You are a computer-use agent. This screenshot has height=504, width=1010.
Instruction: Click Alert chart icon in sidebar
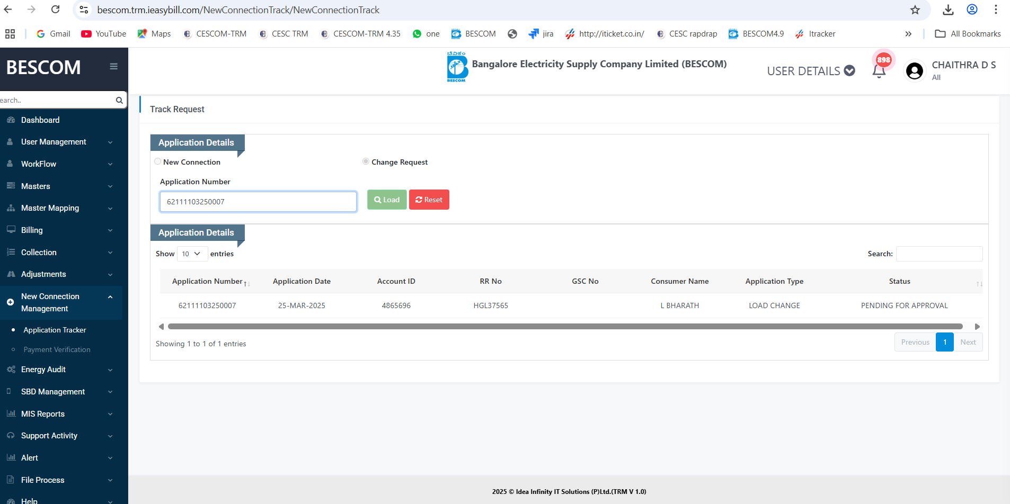pos(11,457)
